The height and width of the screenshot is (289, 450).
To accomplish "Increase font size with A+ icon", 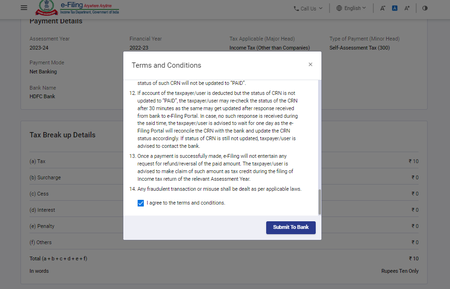I will pos(407,8).
